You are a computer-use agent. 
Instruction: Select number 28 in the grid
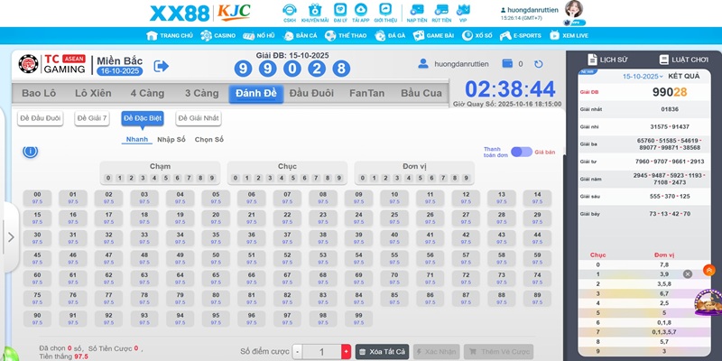pos(502,218)
